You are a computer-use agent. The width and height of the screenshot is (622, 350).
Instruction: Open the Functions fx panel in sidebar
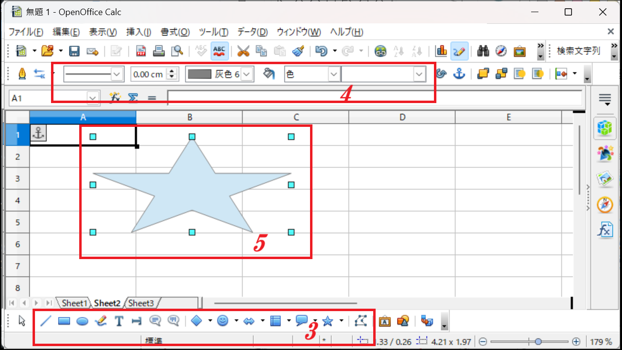[605, 229]
